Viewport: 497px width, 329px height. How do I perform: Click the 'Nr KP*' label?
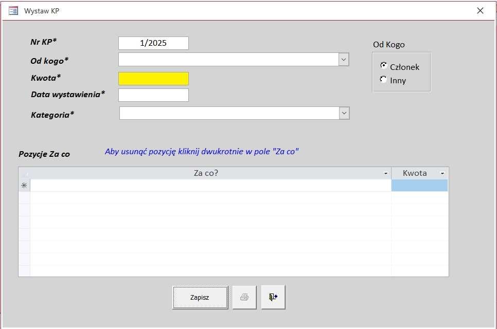43,42
